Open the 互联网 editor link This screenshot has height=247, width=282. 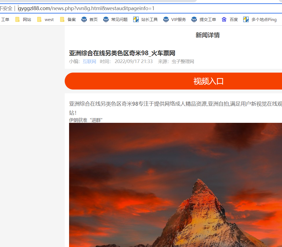pyautogui.click(x=89, y=61)
